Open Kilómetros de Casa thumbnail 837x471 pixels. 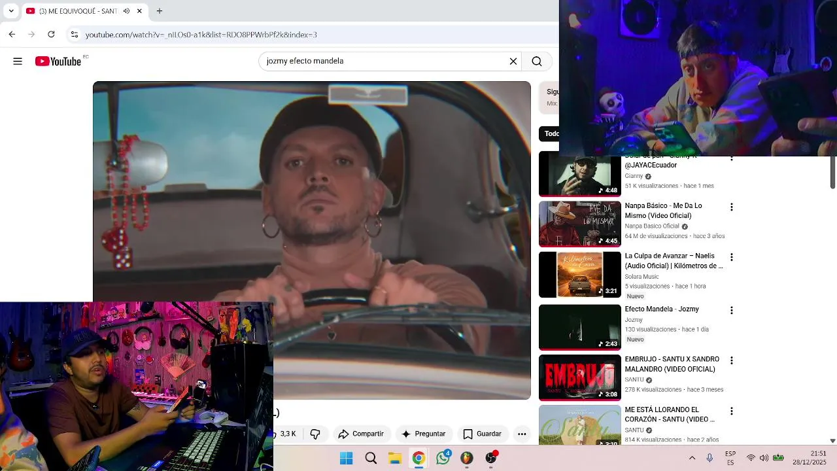(580, 275)
